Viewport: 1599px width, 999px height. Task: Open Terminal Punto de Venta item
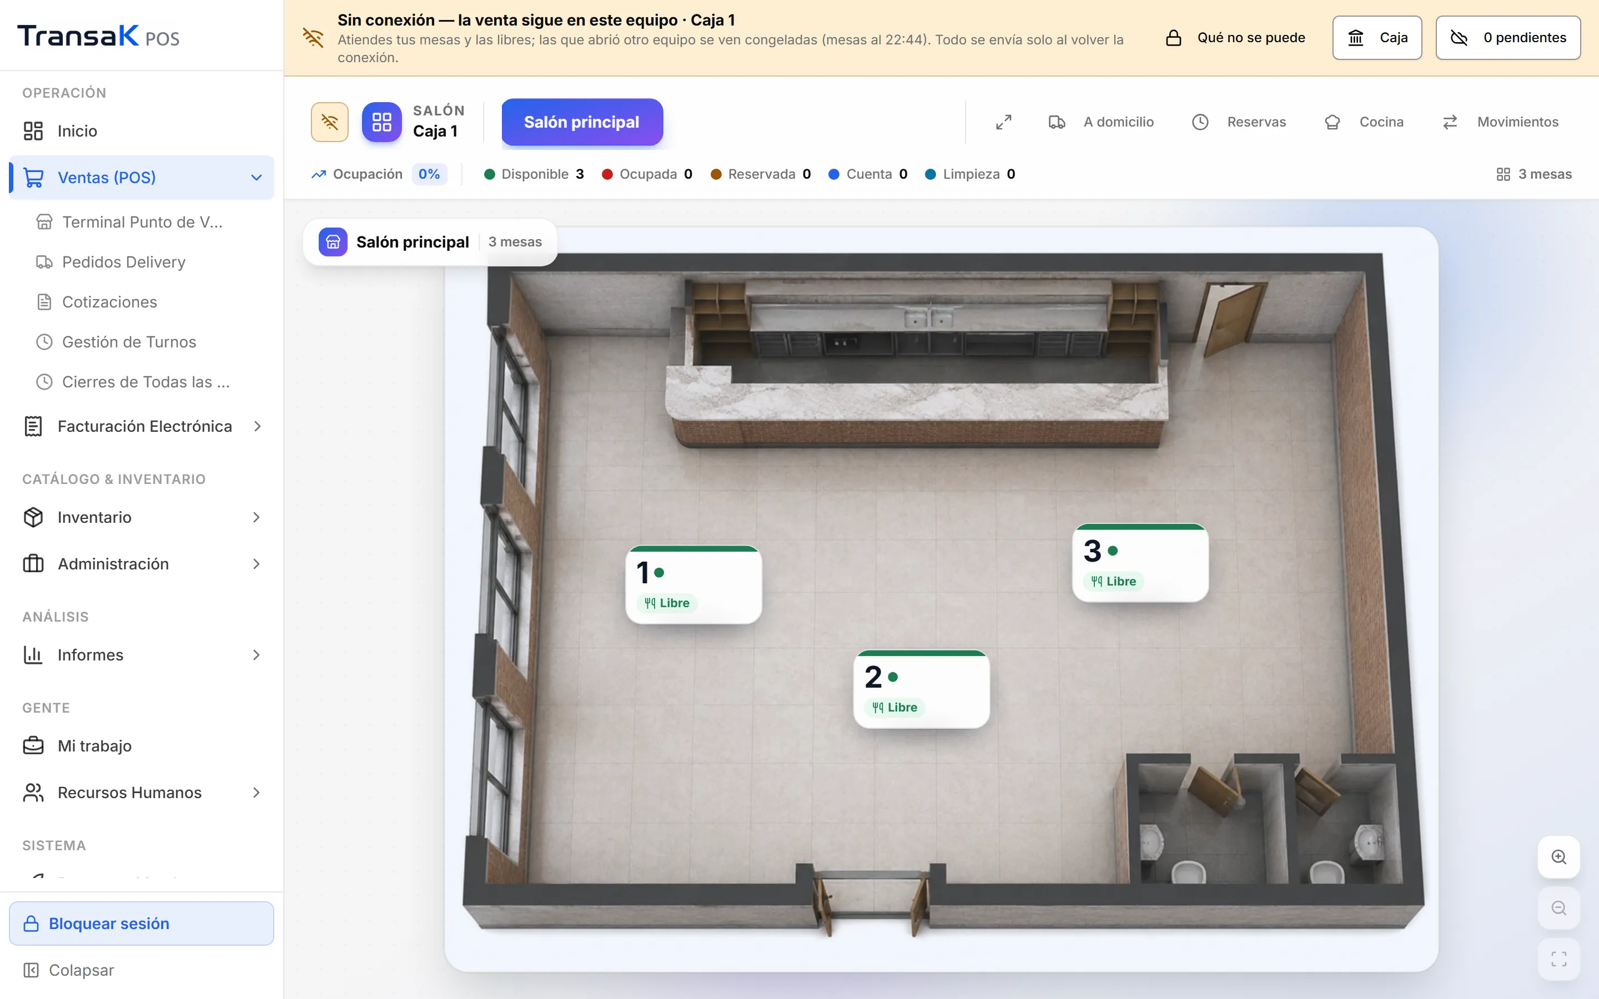click(x=142, y=222)
